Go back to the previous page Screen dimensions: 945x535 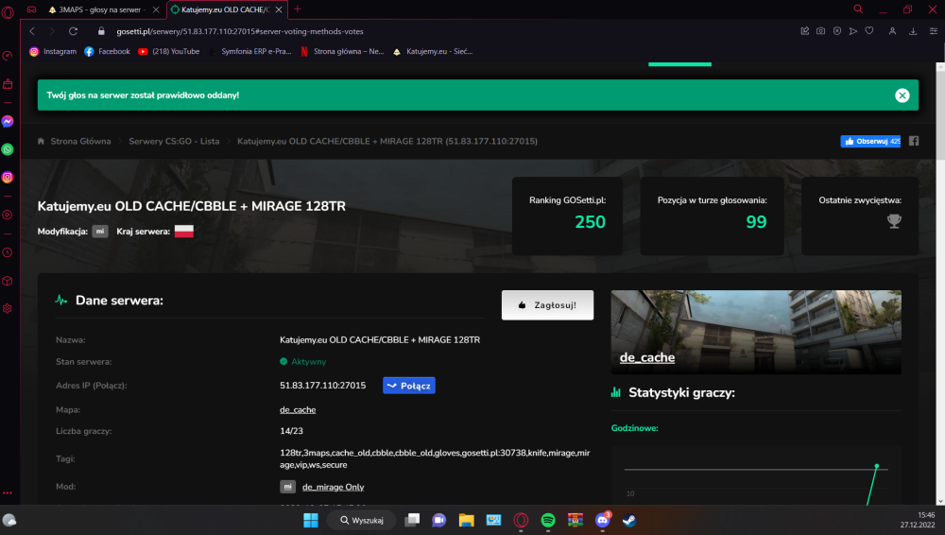click(32, 31)
